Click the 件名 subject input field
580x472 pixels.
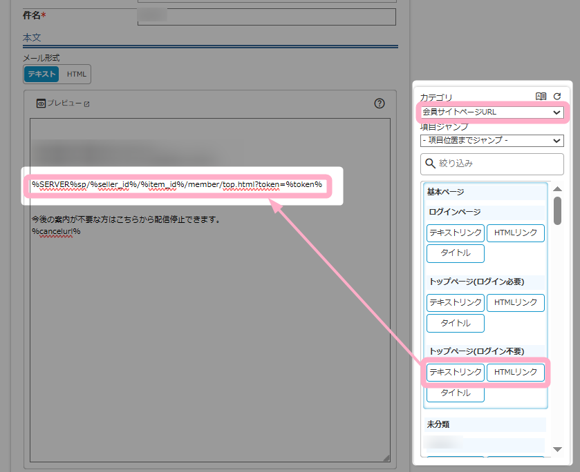click(x=266, y=17)
